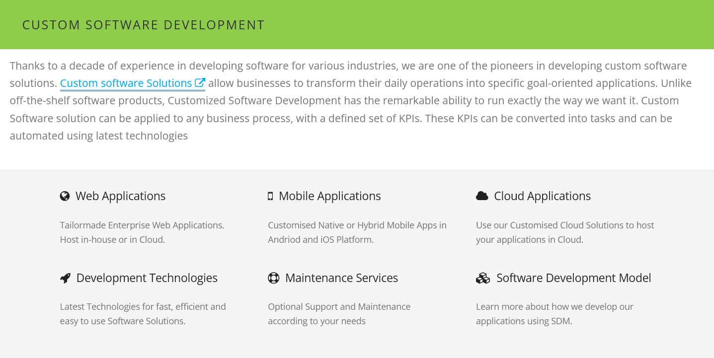Select the mobile phone icon for Mobile Applications
The width and height of the screenshot is (714, 358).
click(x=270, y=196)
